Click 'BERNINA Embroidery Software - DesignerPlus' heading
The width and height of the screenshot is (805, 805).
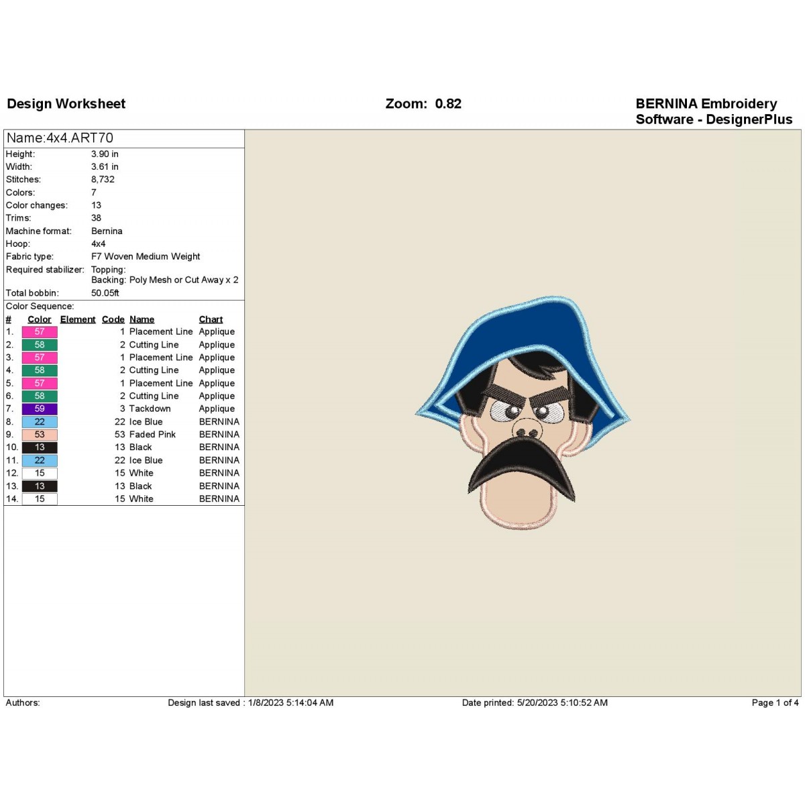point(714,111)
